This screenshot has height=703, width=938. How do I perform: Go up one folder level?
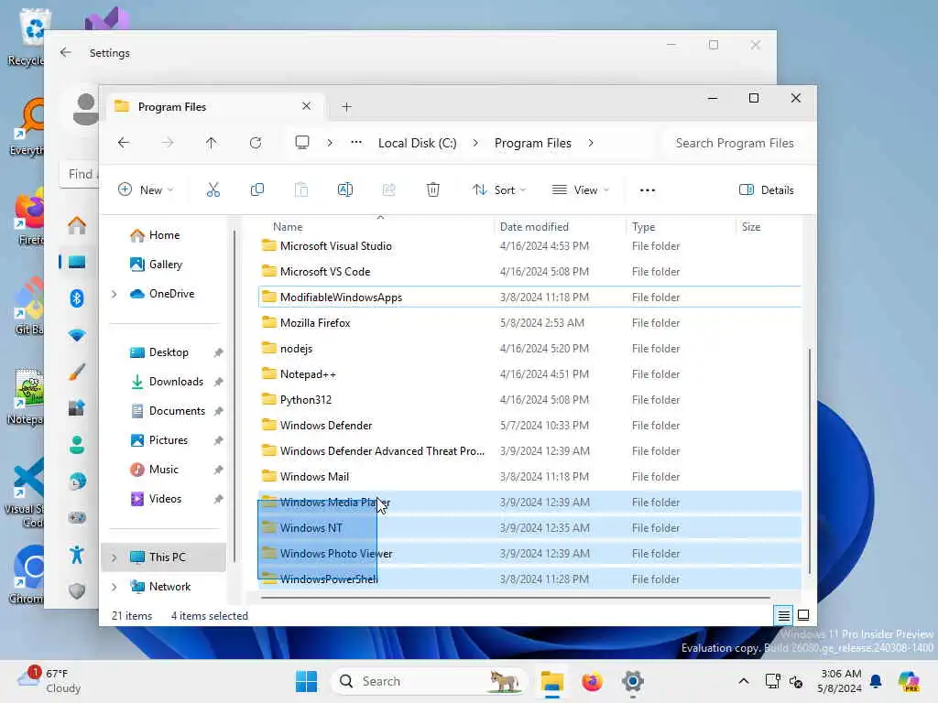[x=212, y=143]
